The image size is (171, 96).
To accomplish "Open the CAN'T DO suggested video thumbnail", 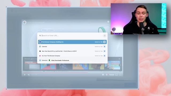I will pyautogui.click(x=112, y=65).
